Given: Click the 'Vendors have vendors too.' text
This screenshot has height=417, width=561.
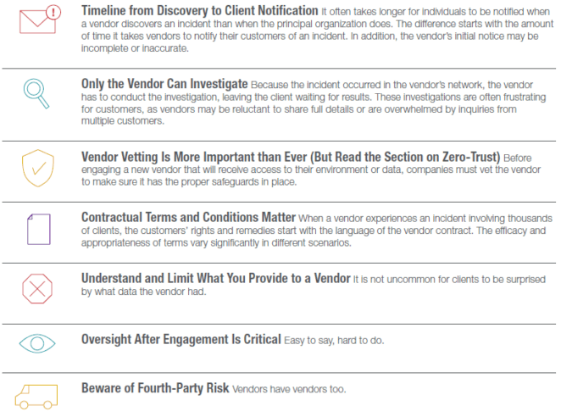Looking at the screenshot, I should (289, 389).
